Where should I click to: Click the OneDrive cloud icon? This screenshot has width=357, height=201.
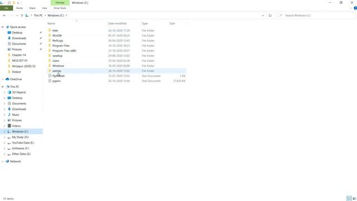pos(7,79)
